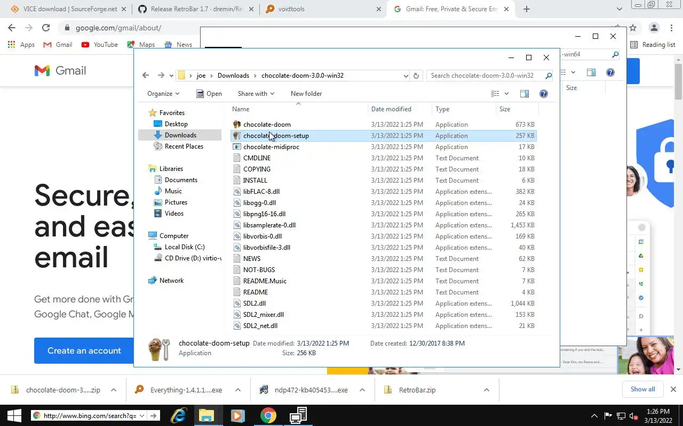Select the chocolate-doom application file
Viewport: 683px width, 426px height.
point(267,124)
